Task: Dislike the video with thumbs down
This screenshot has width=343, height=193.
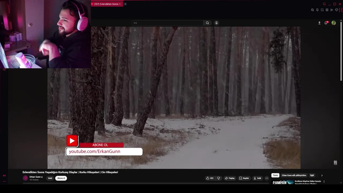Action: point(218,178)
